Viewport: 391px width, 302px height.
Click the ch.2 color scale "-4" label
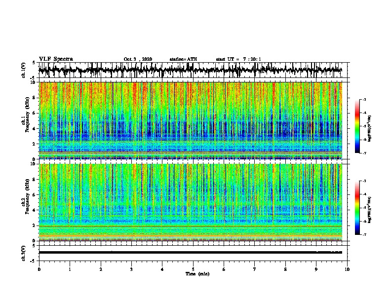coord(364,194)
